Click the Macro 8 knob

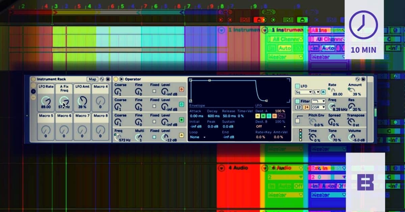click(x=100, y=130)
